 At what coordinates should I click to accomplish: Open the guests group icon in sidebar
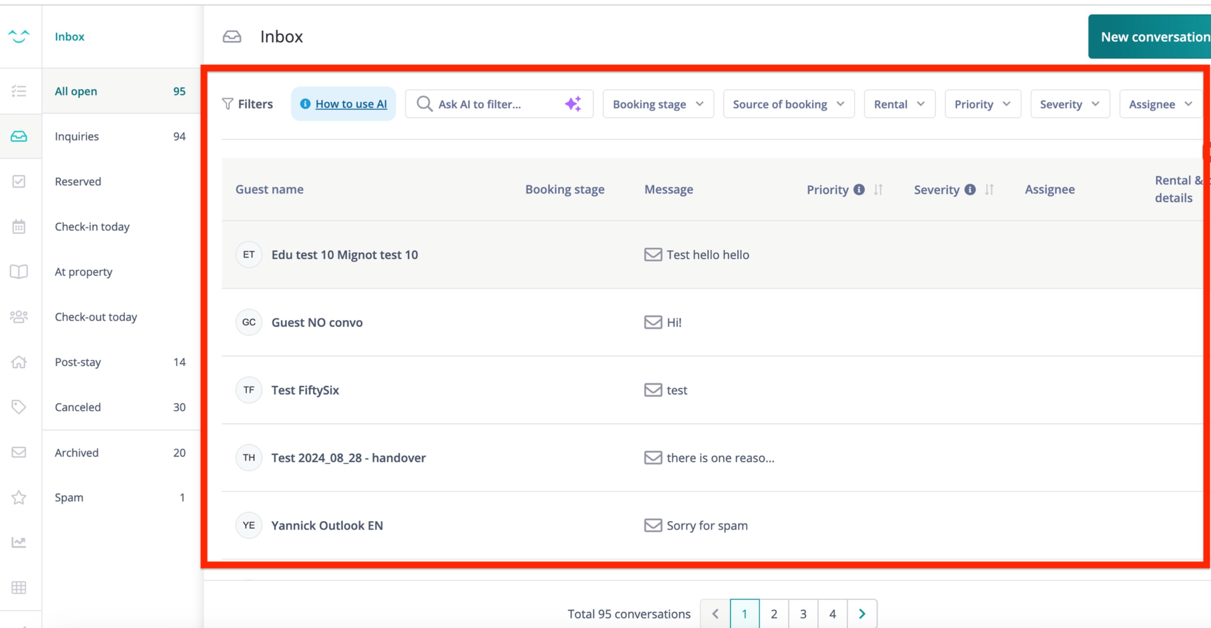click(x=19, y=317)
